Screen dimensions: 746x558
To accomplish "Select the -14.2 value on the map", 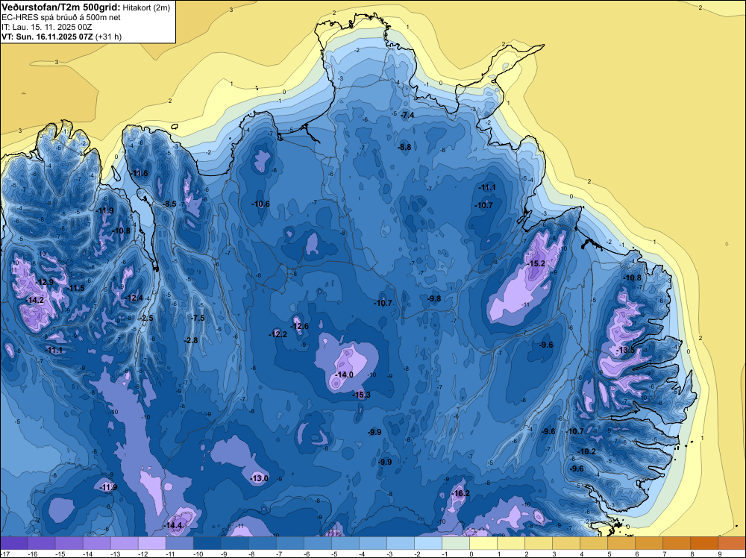I will coord(35,300).
